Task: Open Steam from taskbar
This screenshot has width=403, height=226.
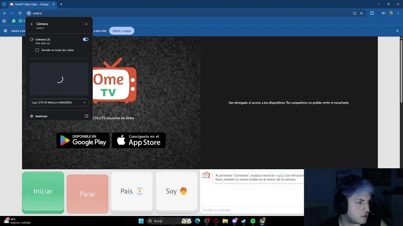Action: pos(244,221)
